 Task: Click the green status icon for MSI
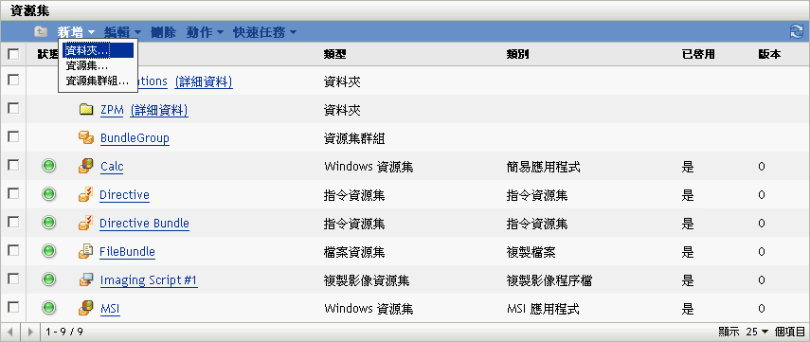pyautogui.click(x=48, y=309)
